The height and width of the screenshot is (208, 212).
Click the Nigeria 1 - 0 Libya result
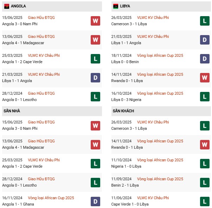pyautogui.click(x=128, y=166)
